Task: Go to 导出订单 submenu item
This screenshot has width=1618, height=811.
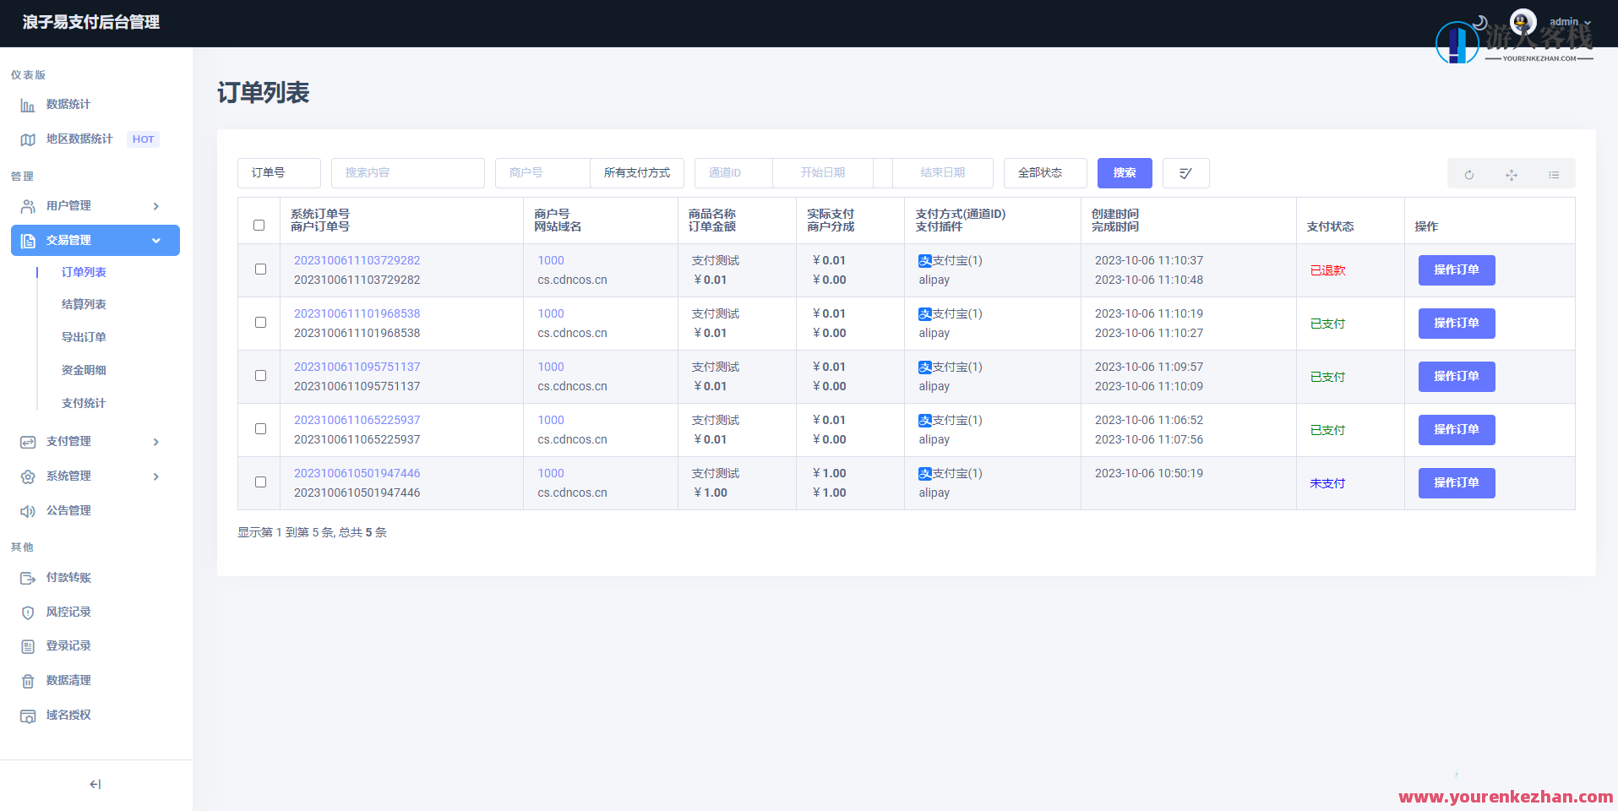Action: (84, 338)
